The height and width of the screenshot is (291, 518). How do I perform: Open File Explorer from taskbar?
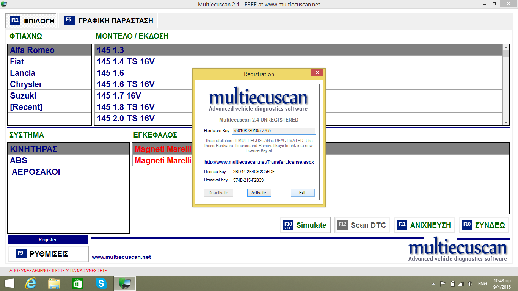(x=54, y=283)
